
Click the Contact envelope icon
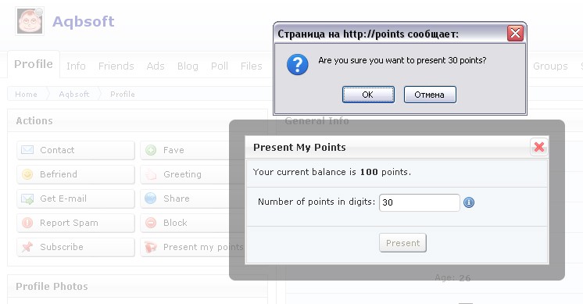(x=27, y=150)
